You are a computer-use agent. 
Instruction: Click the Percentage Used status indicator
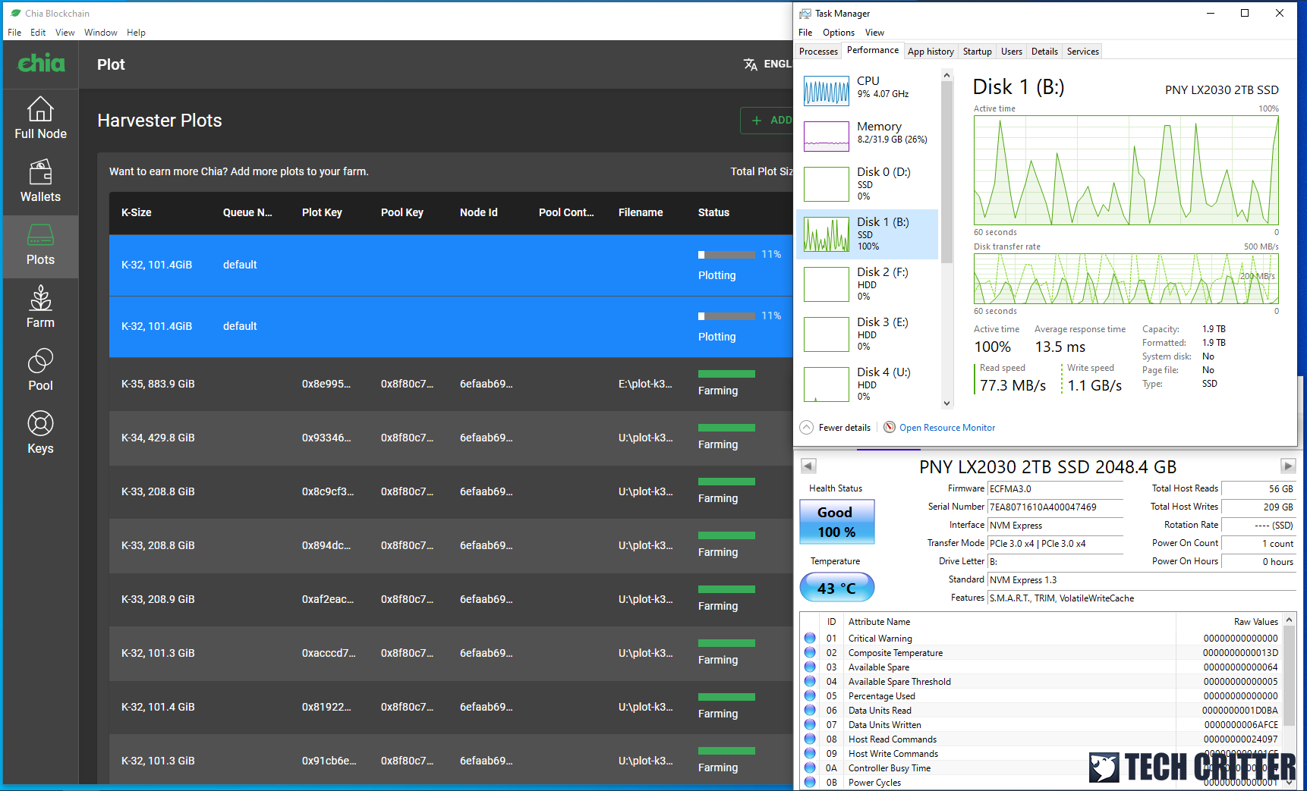click(x=810, y=695)
